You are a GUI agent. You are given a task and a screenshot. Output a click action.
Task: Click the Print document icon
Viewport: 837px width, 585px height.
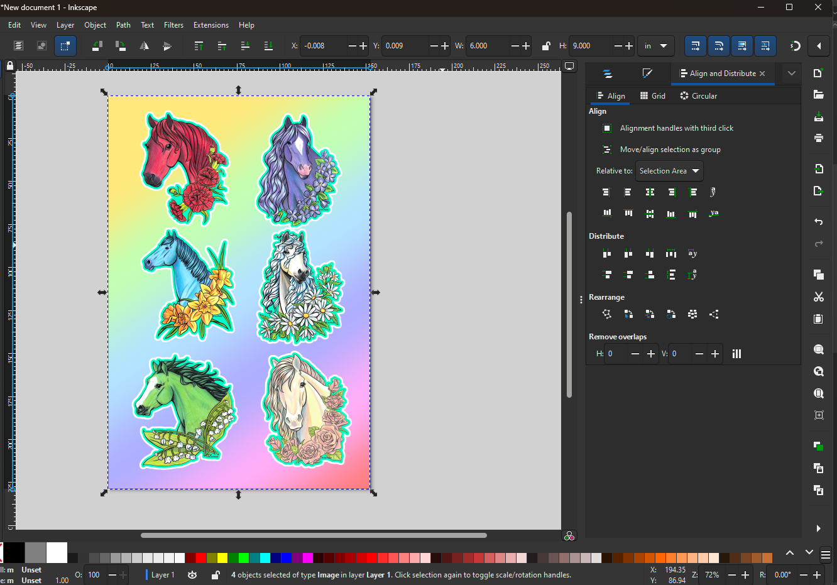point(818,138)
